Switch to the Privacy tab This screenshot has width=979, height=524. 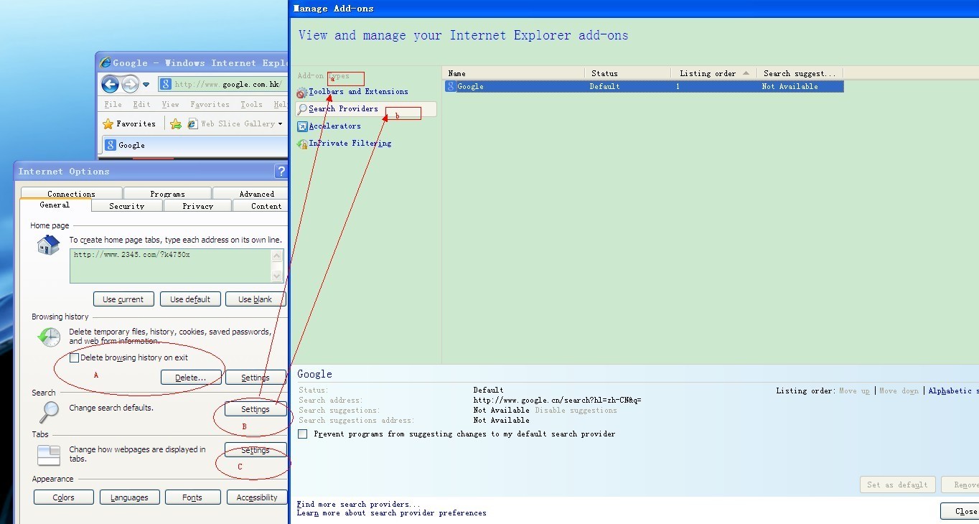(197, 206)
